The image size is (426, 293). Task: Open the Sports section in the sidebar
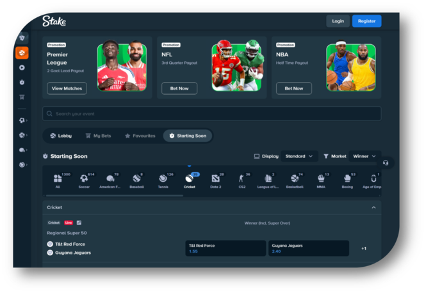(22, 52)
